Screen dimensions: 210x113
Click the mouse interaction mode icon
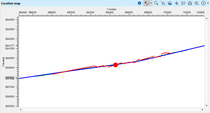tap(163, 3)
